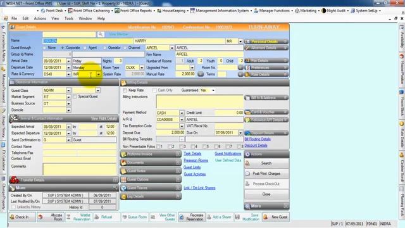Select the Channel radio button
The image size is (405, 228).
125,48
